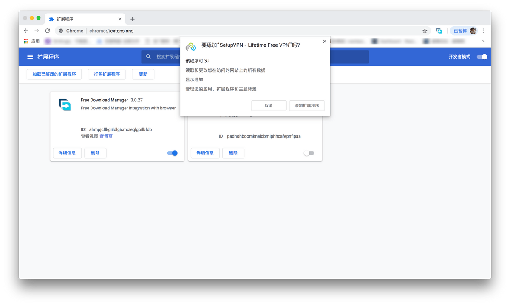
Task: Open the Free Download Manager toolbar extension icon
Action: (439, 31)
